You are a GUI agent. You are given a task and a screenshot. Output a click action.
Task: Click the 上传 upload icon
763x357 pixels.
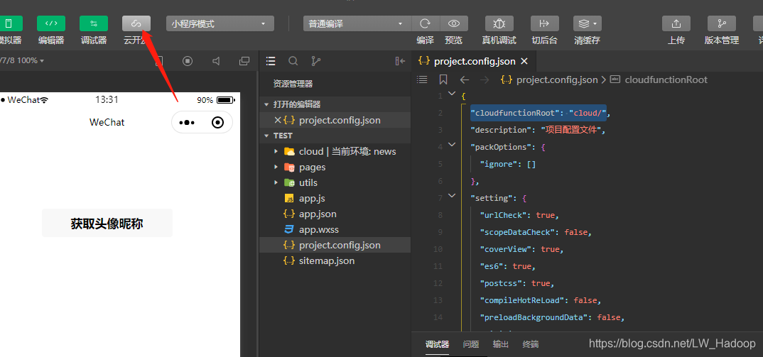pos(676,23)
